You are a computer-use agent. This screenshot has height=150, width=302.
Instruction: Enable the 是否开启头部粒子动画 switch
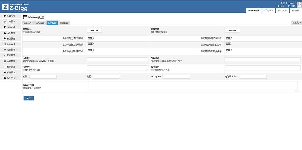[229, 38]
